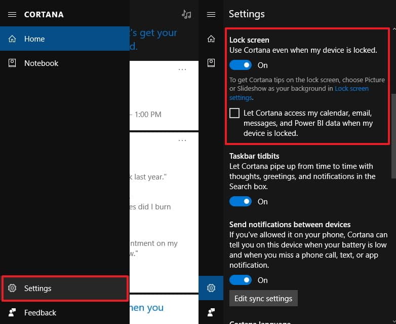The image size is (396, 324).
Task: Click the gear icon next to Settings label
Action: click(12, 288)
